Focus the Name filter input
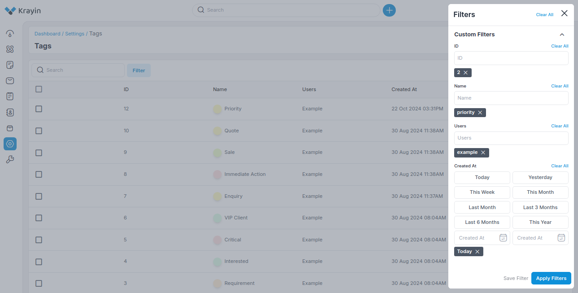This screenshot has height=293, width=578. [x=511, y=98]
